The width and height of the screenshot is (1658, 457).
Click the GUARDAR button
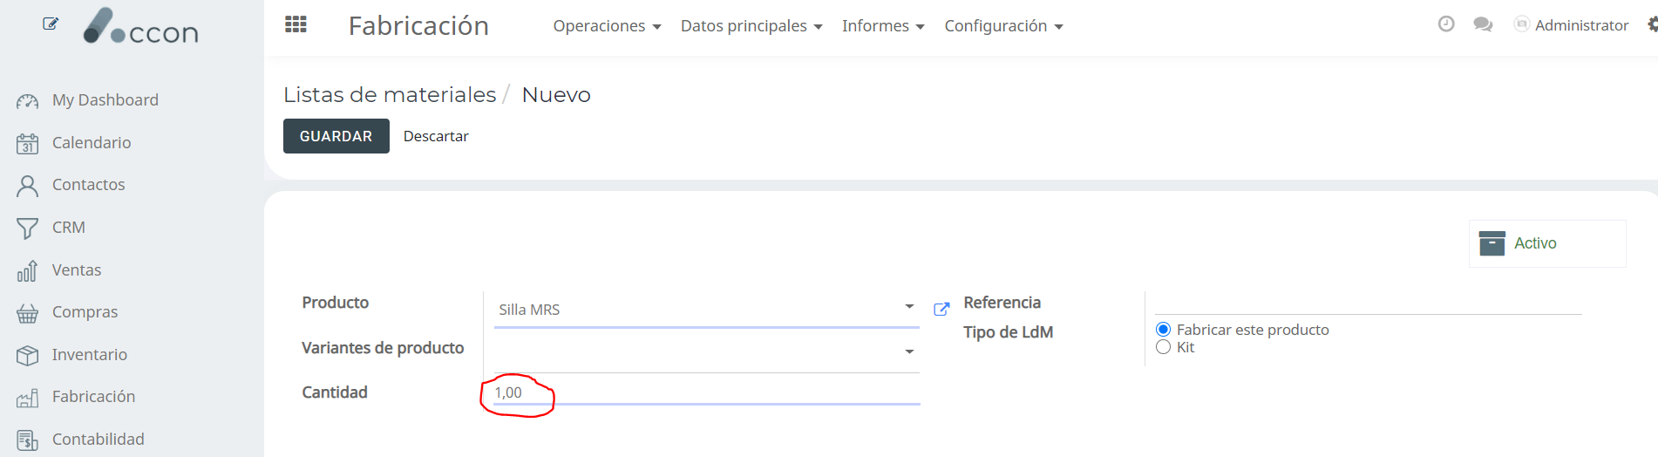coord(336,136)
